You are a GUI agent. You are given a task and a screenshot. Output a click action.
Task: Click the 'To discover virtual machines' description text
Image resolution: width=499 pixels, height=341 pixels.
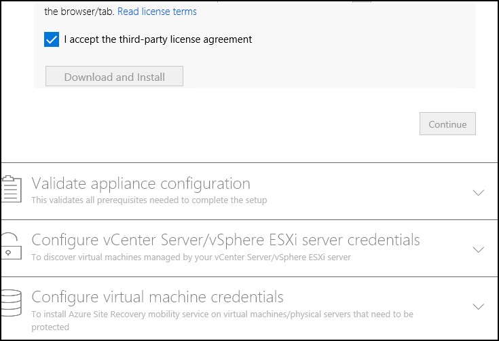191,257
